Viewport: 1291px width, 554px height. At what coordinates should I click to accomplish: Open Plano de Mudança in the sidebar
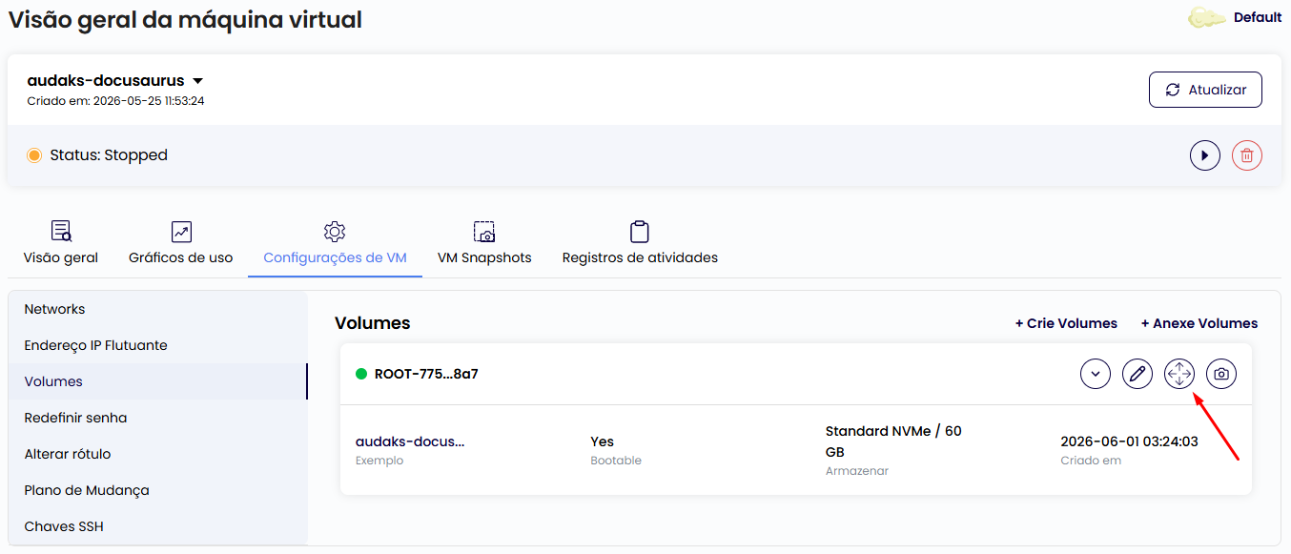click(x=157, y=490)
